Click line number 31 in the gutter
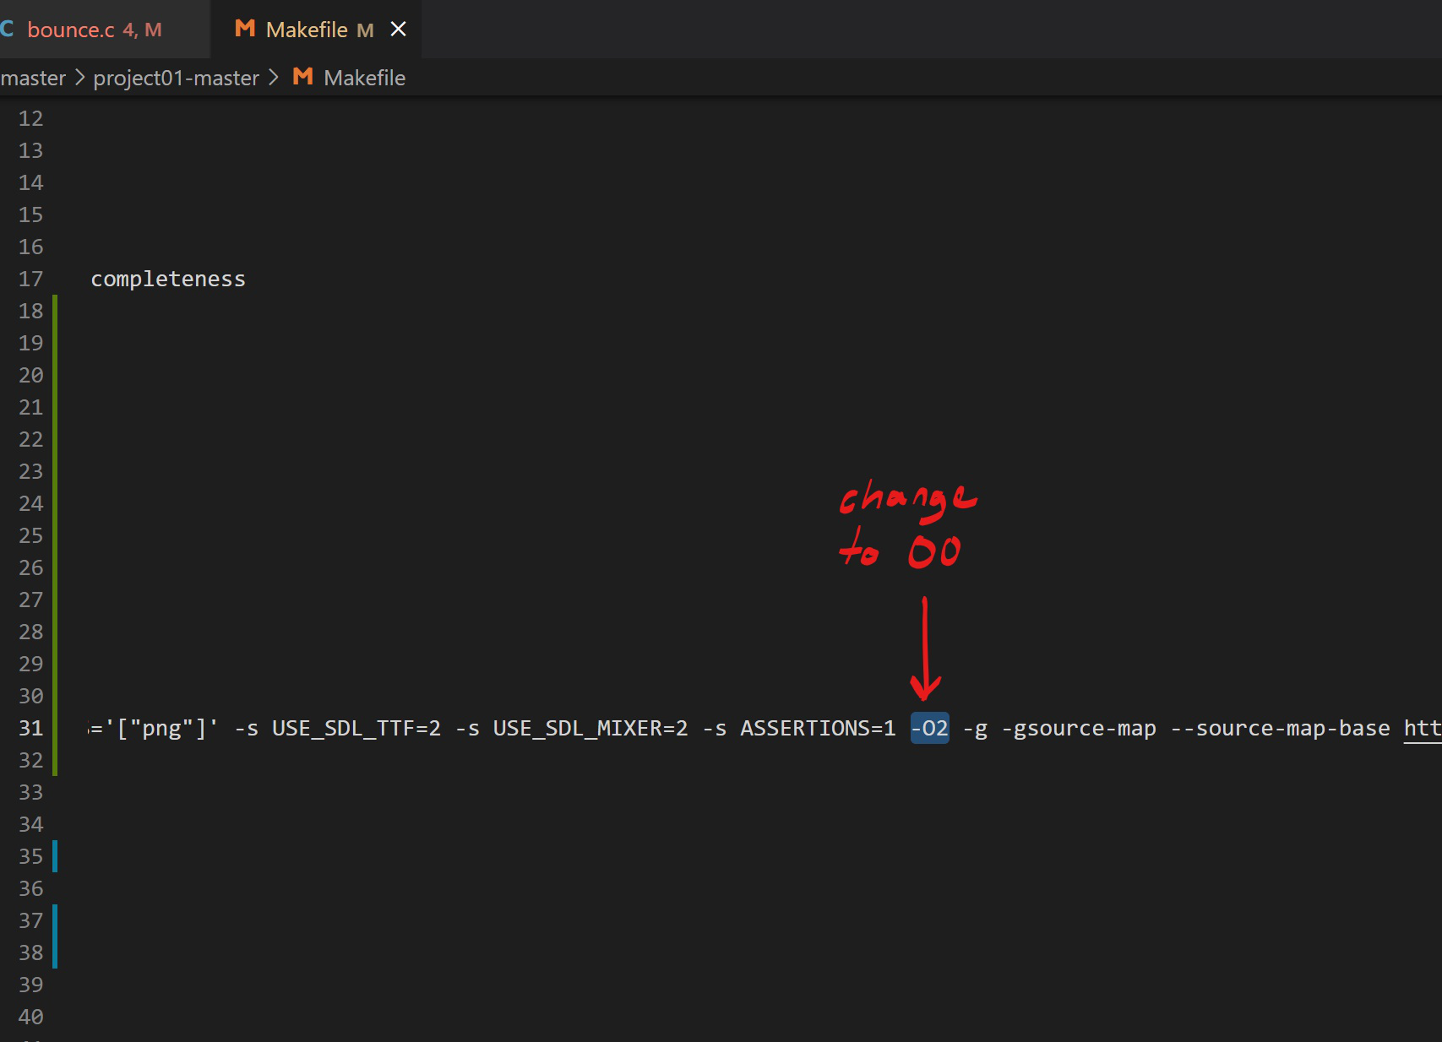The image size is (1442, 1042). point(31,728)
